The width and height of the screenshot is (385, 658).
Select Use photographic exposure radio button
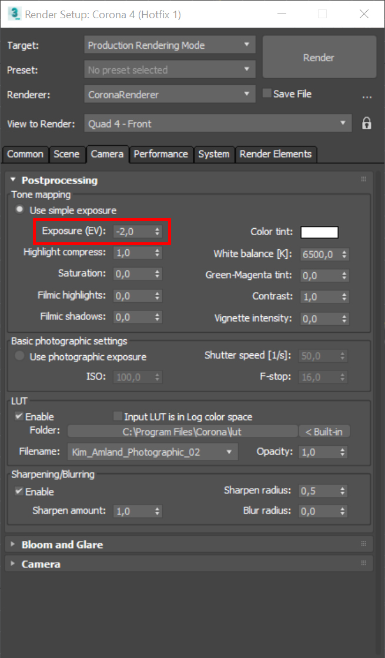tap(20, 356)
